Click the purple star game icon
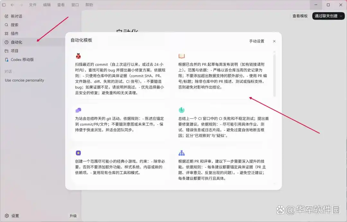 [78, 153]
